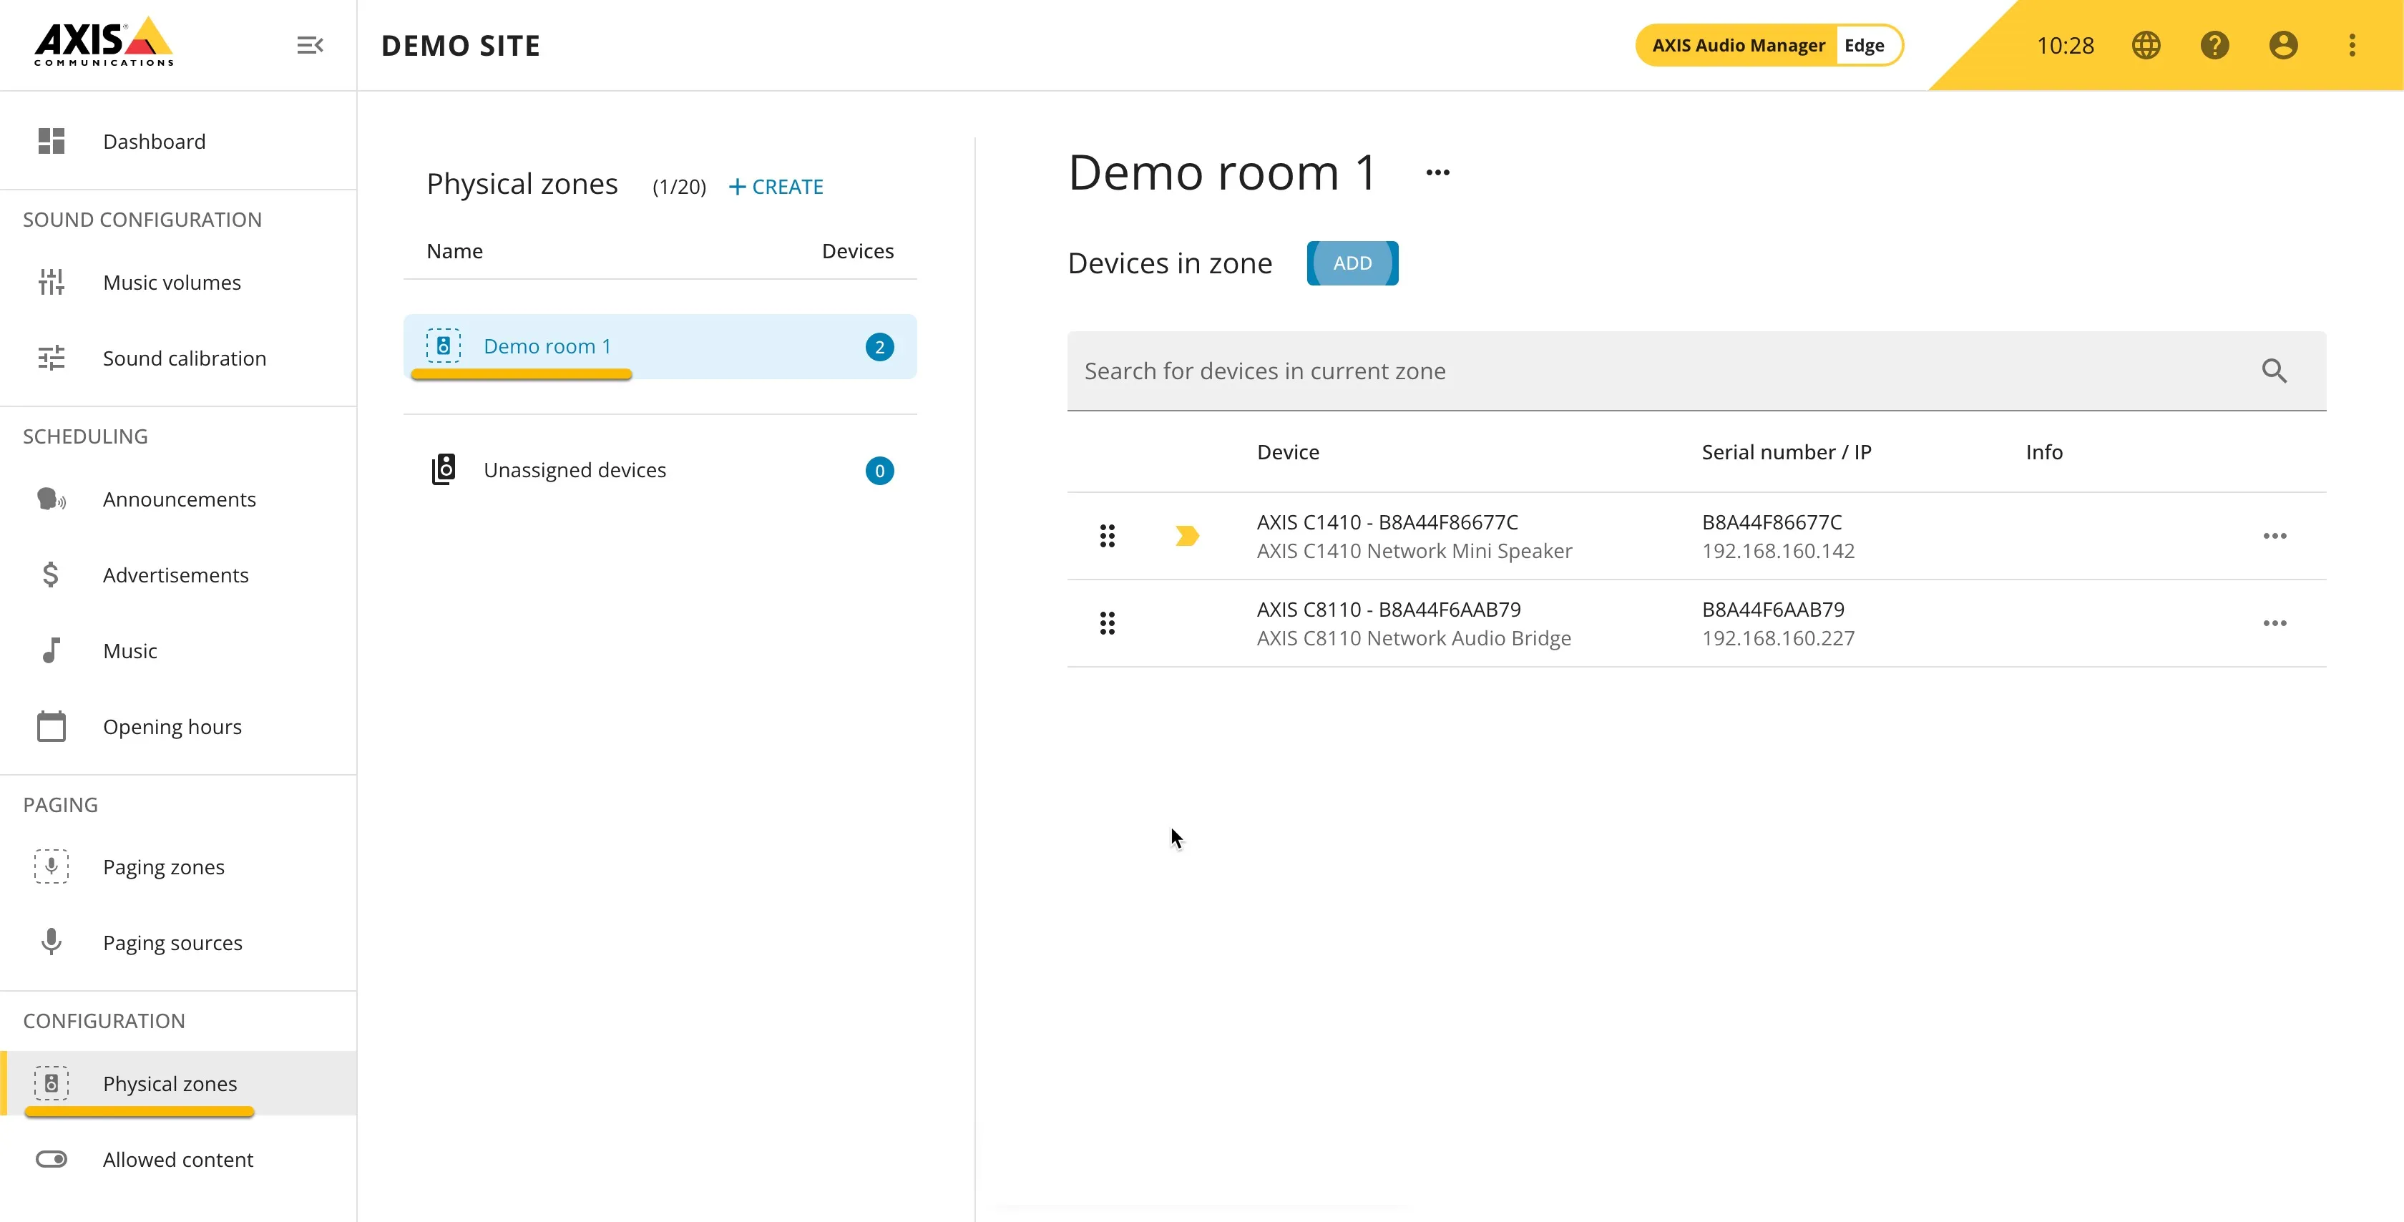
Task: Click AXIS C1410 - B8A44F86677C device name
Action: [1387, 522]
